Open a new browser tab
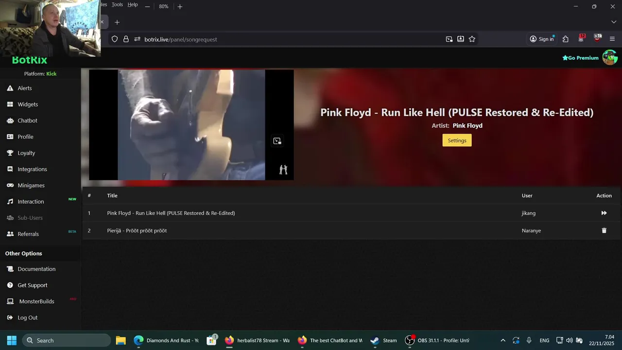 tap(117, 22)
